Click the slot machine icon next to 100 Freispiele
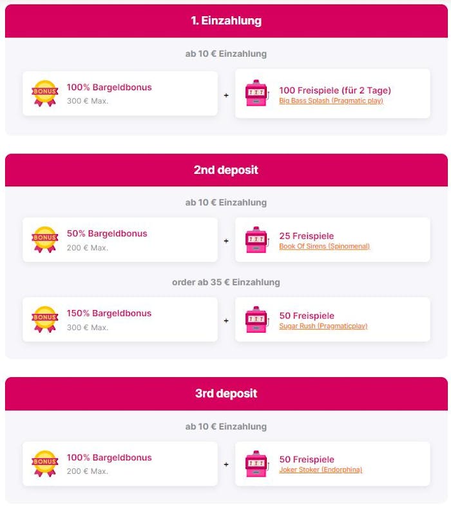Viewport: 451px width, 510px height. (x=256, y=93)
